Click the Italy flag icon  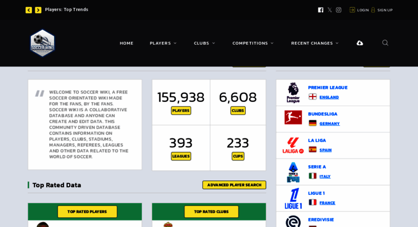pos(313,176)
